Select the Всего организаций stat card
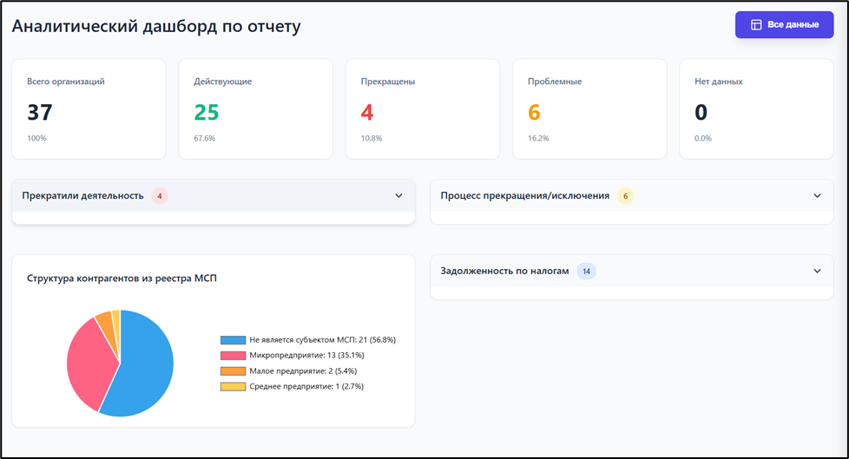This screenshot has height=459, width=849. pyautogui.click(x=89, y=109)
